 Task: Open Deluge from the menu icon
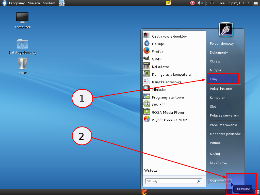(147, 43)
